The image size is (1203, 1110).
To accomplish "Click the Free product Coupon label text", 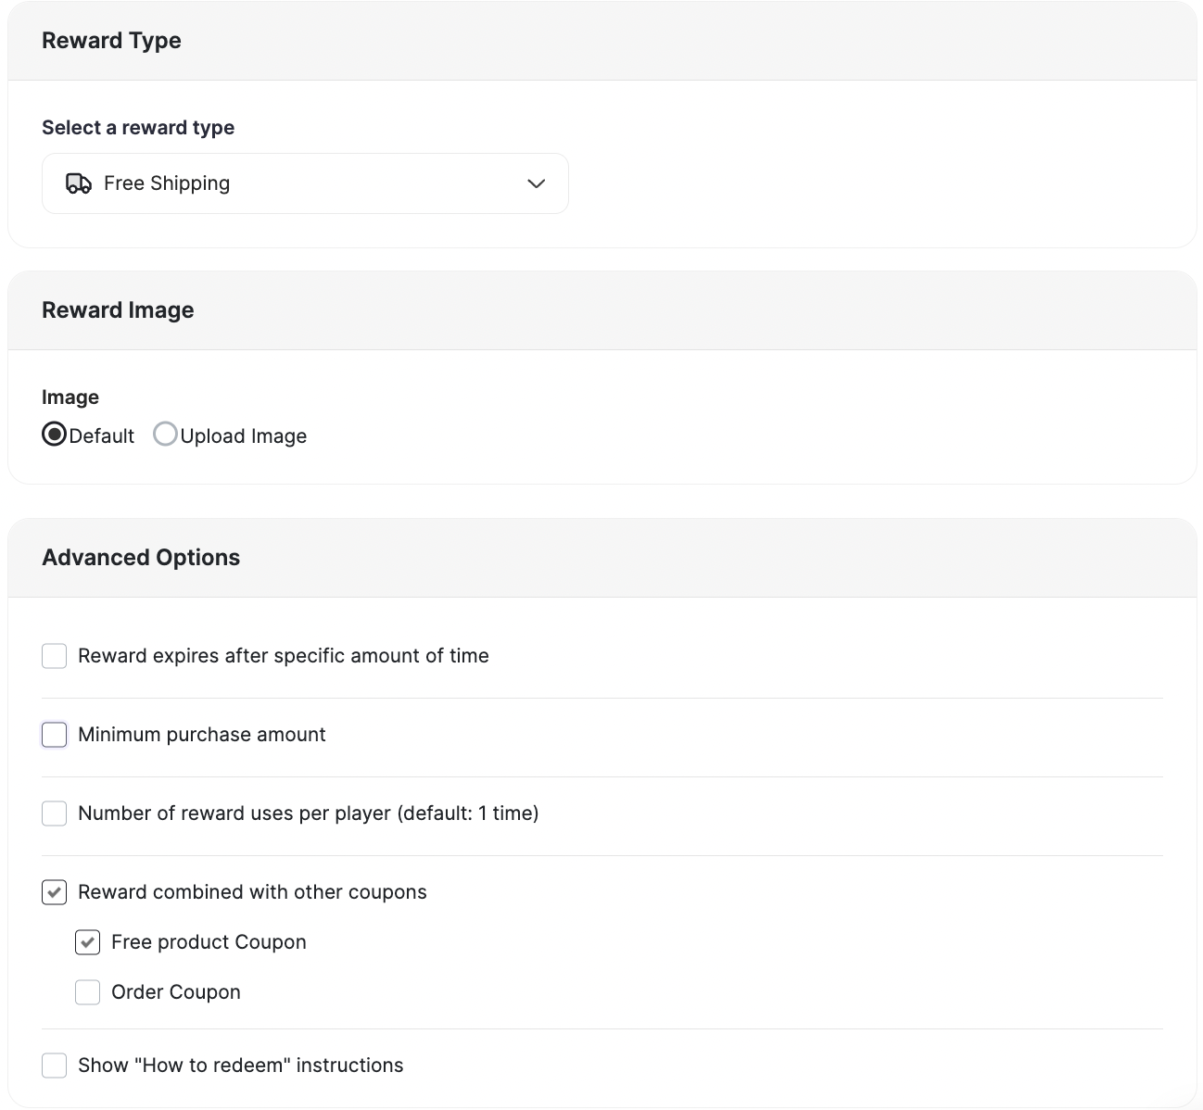I will pos(208,941).
